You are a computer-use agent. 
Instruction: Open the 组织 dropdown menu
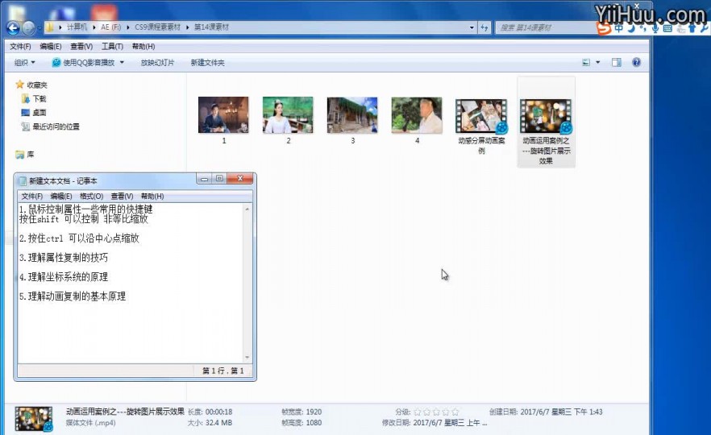click(24, 63)
